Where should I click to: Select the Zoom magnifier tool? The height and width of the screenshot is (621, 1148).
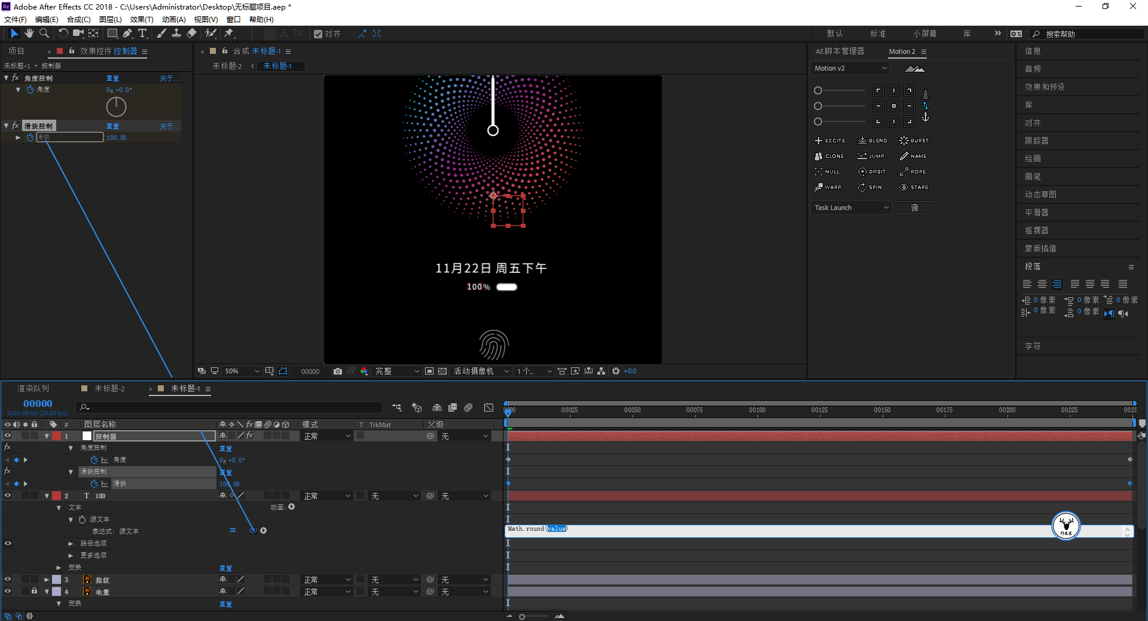(x=44, y=34)
